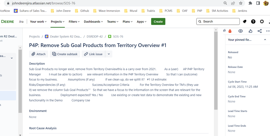The width and height of the screenshot is (270, 136).
Task: Click the left sidebar scrollbar
Action: [20, 81]
